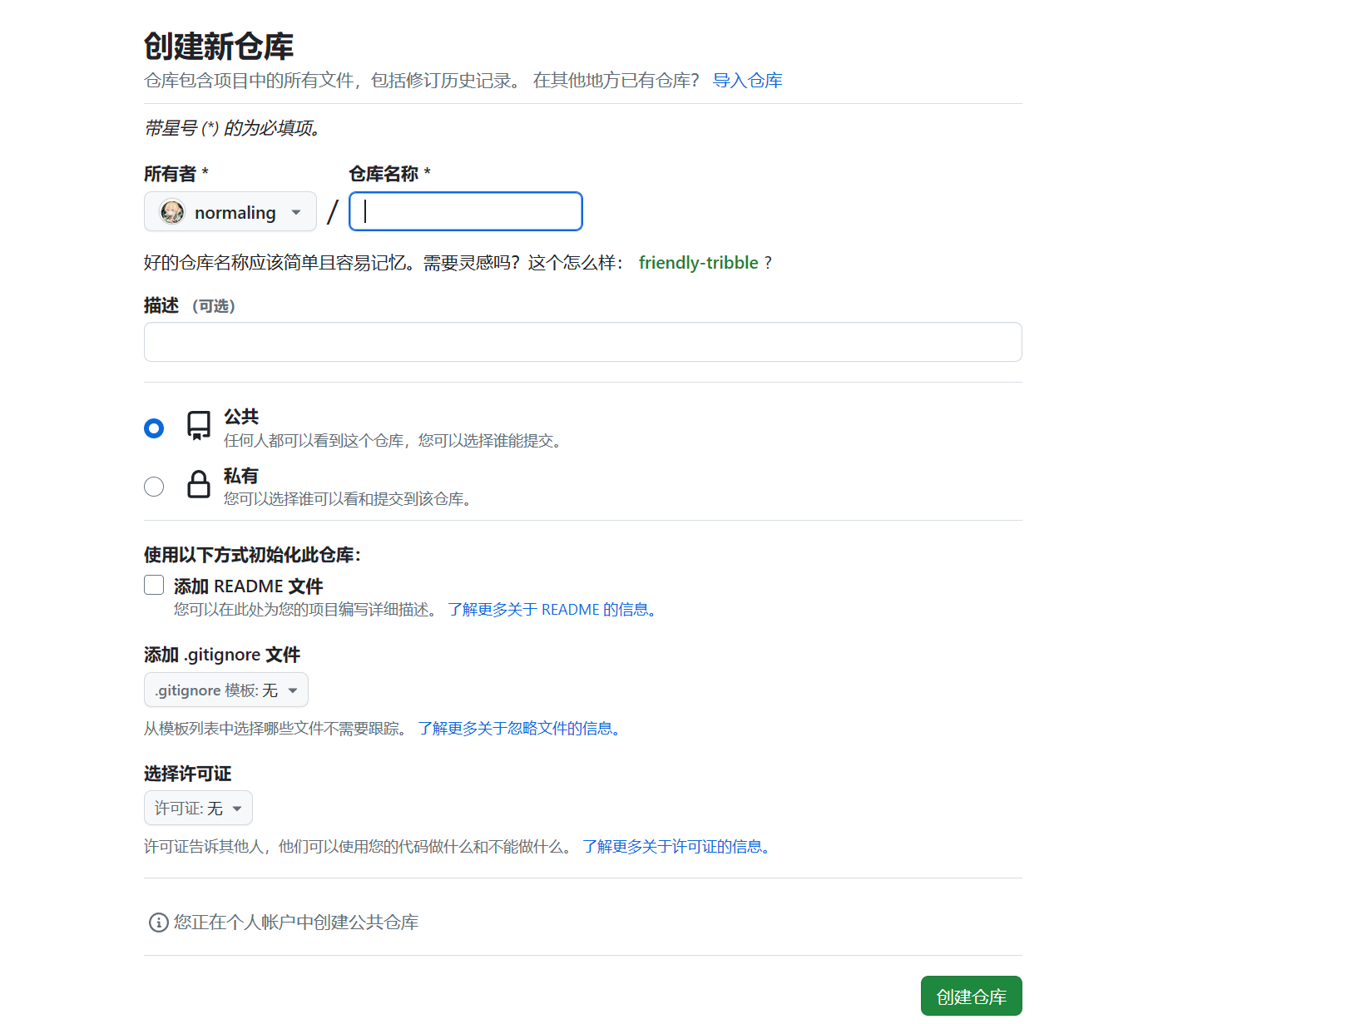Open the 了解更多关于 README 的信息 link
Viewport: 1356px width, 1024px height.
[x=554, y=610]
